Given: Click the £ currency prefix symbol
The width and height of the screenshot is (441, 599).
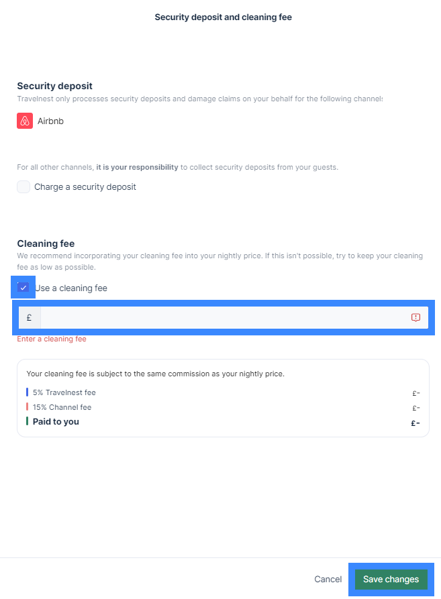Looking at the screenshot, I should point(29,318).
